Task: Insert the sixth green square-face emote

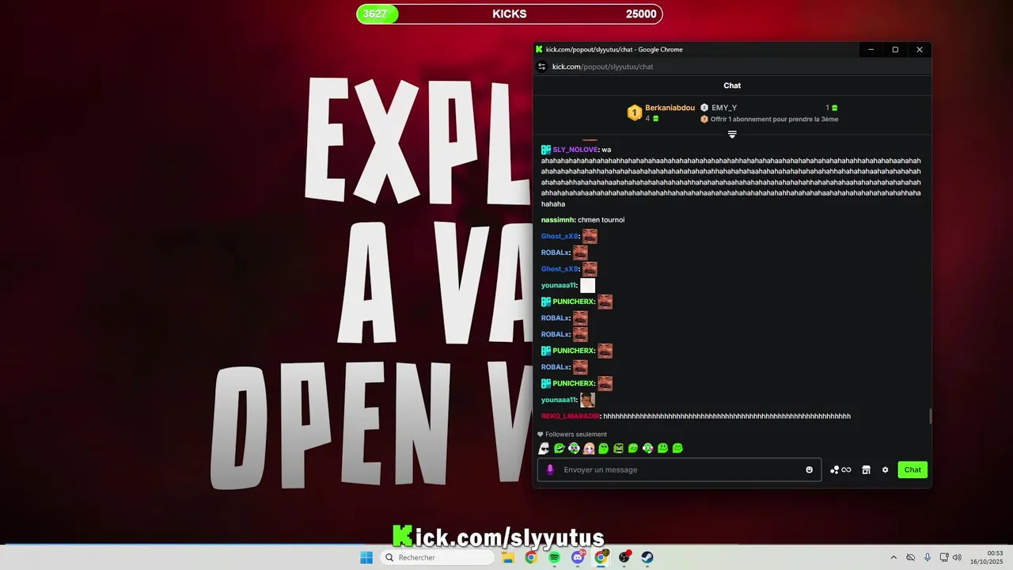Action: [x=618, y=448]
